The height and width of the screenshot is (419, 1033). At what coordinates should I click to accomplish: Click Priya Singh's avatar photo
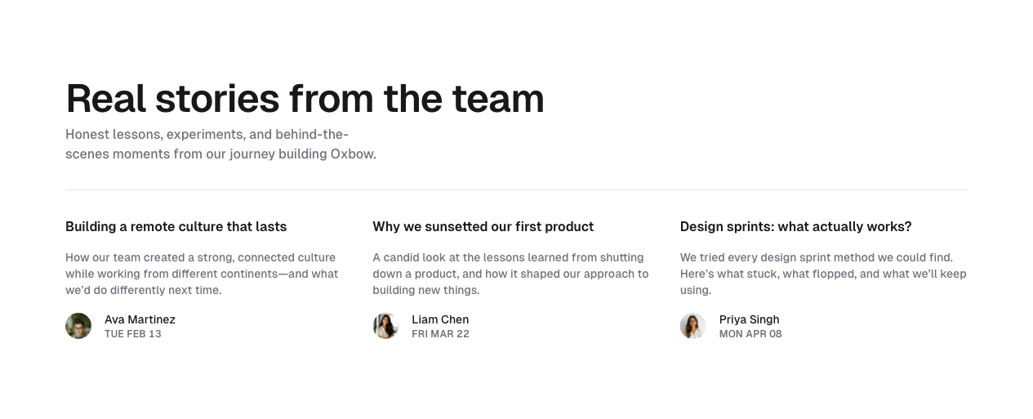tap(692, 326)
